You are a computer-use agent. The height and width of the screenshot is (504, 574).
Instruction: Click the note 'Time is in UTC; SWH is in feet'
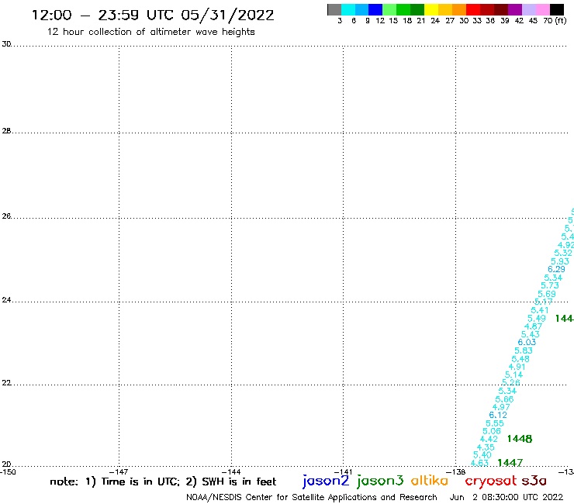click(163, 482)
